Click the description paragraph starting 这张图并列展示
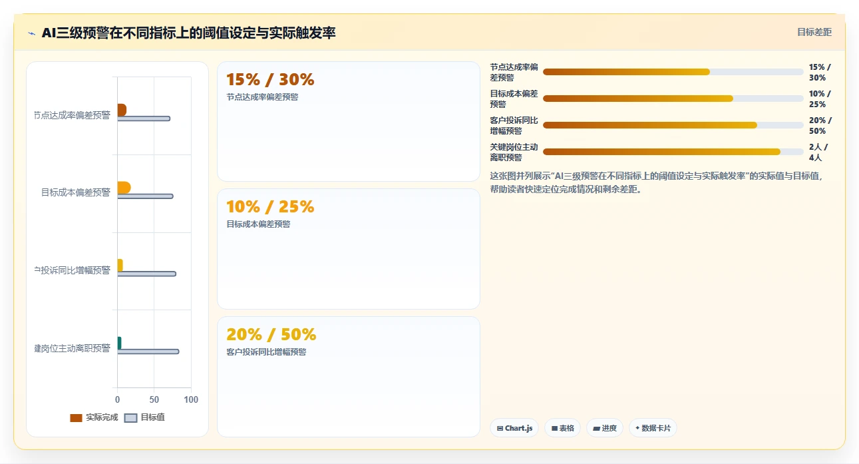The width and height of the screenshot is (859, 464). pyautogui.click(x=657, y=182)
